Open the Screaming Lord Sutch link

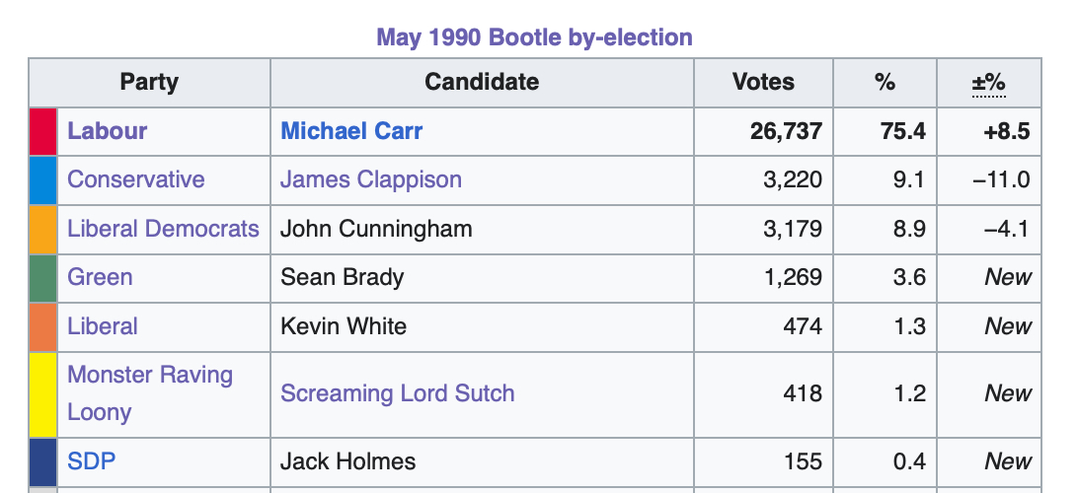click(397, 393)
